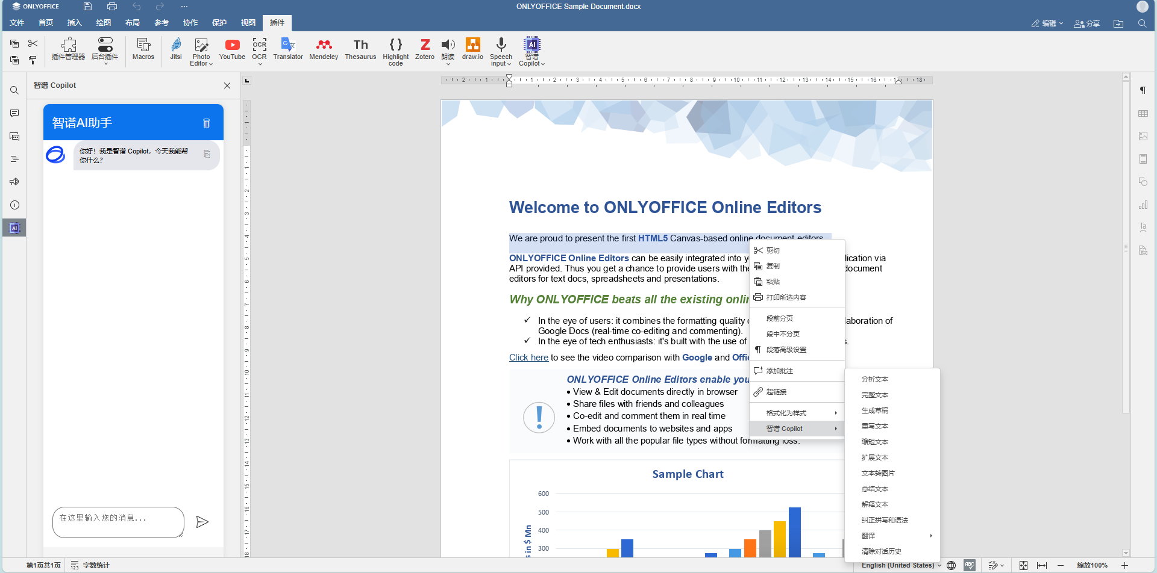Open table settings in right sidebar
This screenshot has width=1157, height=573.
point(1143,113)
